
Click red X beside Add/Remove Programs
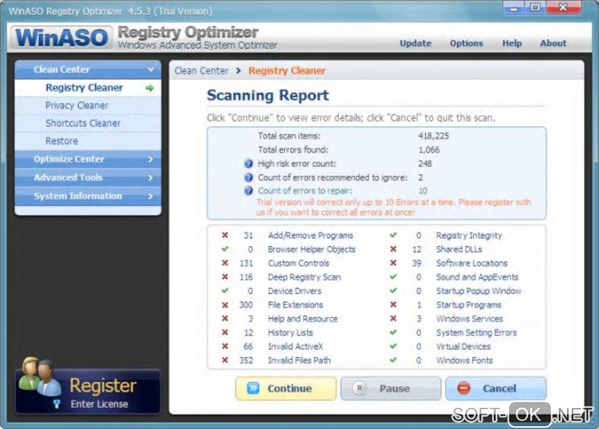pyautogui.click(x=225, y=235)
